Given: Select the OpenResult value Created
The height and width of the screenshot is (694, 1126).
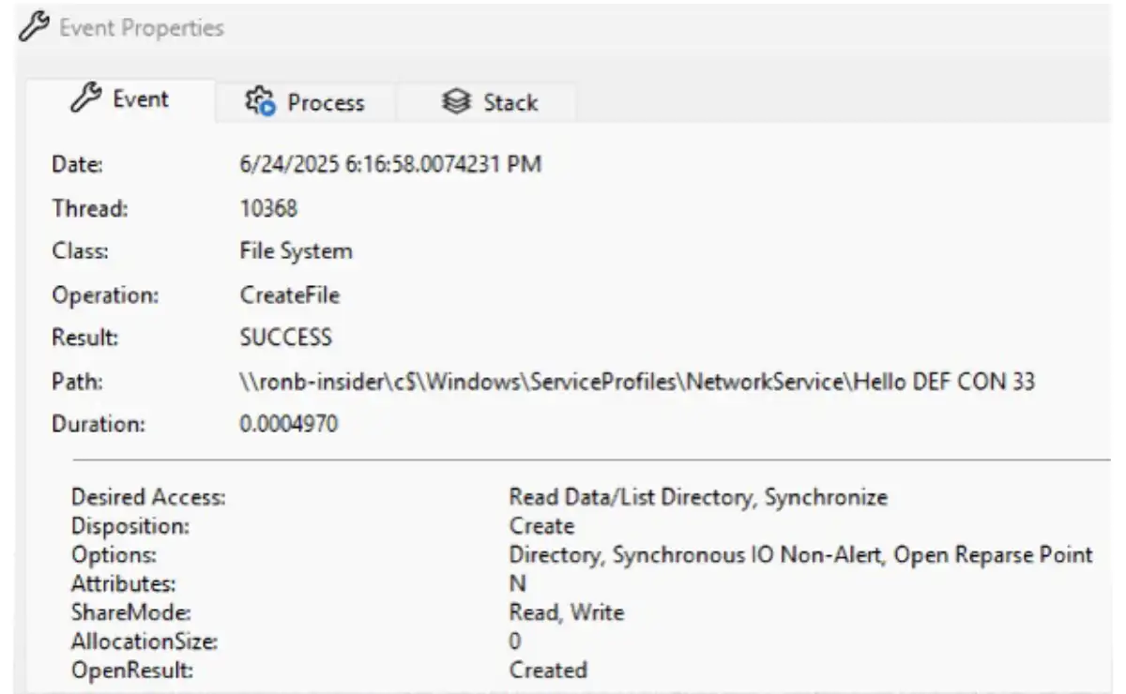Looking at the screenshot, I should tap(548, 670).
